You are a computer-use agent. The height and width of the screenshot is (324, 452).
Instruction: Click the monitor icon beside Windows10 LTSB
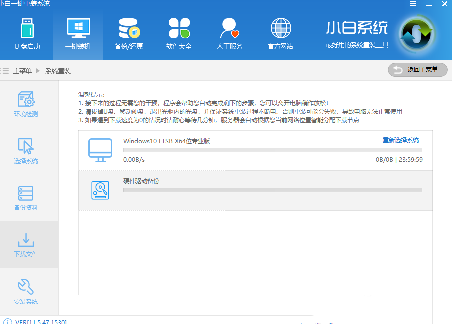[x=100, y=150]
